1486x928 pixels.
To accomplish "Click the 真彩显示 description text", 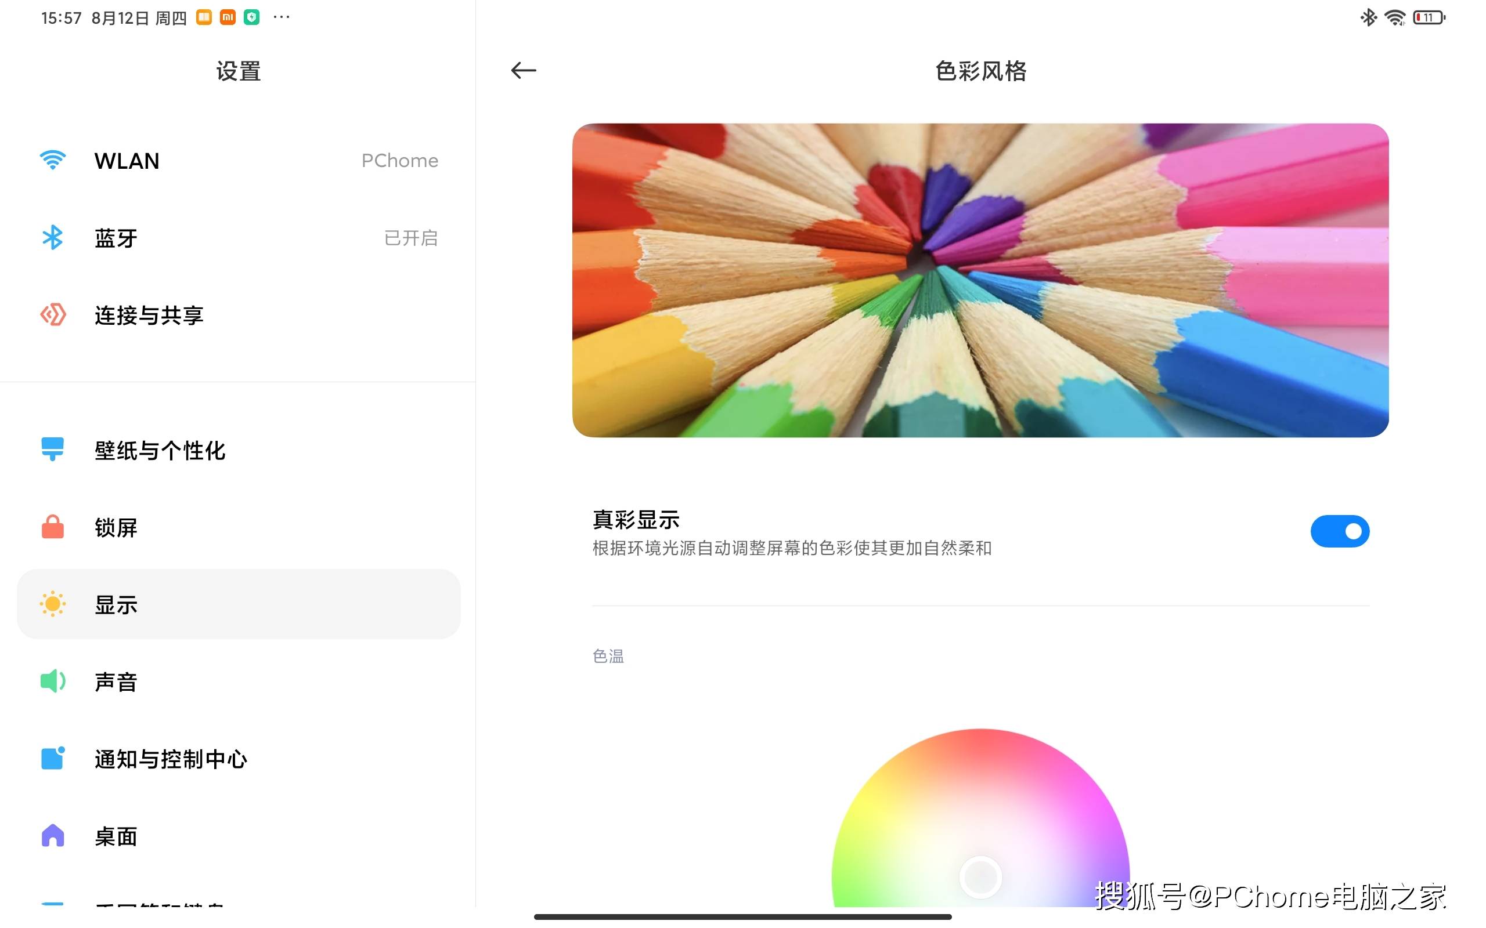I will point(792,548).
